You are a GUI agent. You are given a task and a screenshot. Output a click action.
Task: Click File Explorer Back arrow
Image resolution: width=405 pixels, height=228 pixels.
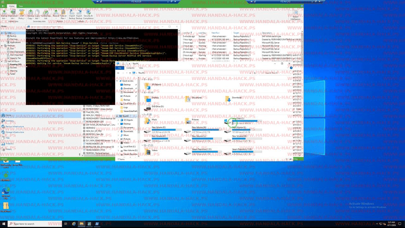(x=118, y=73)
